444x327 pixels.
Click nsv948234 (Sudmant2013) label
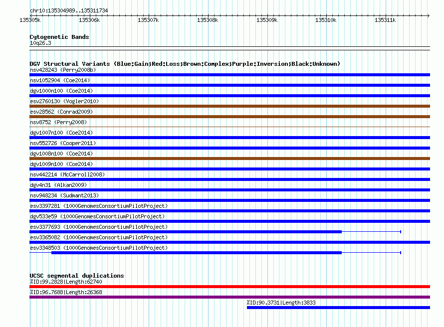pyautogui.click(x=64, y=195)
